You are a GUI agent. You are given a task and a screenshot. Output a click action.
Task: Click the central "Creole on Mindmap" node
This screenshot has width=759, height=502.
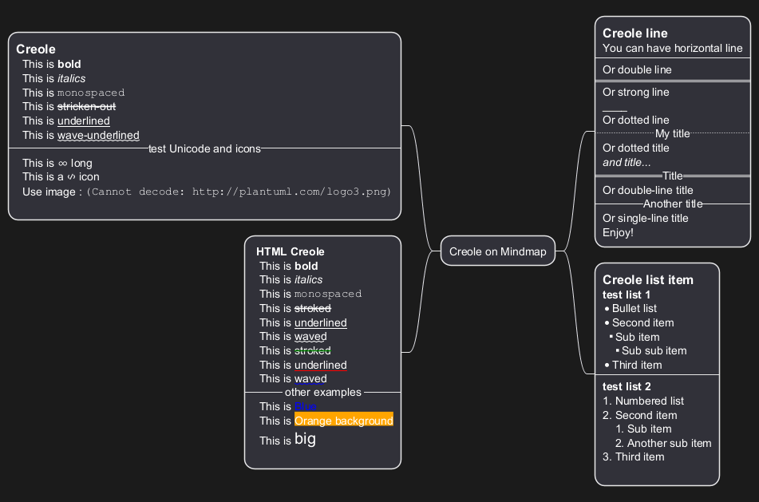(x=497, y=251)
